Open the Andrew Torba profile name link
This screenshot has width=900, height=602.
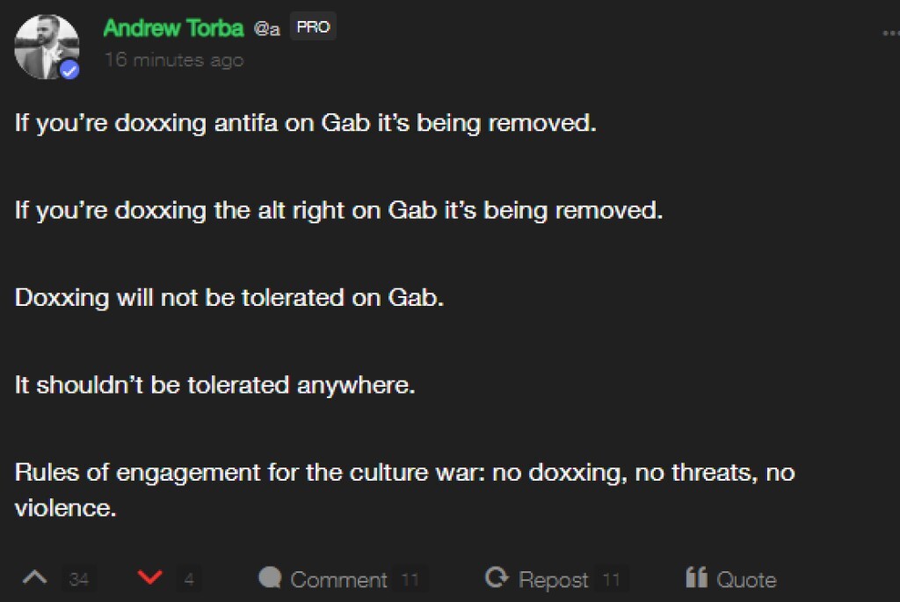click(x=173, y=28)
